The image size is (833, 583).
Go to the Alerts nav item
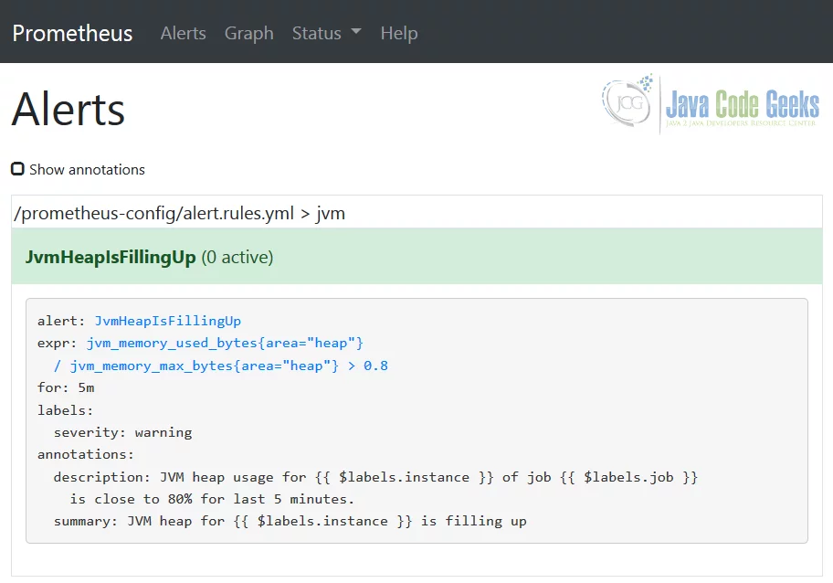point(183,33)
